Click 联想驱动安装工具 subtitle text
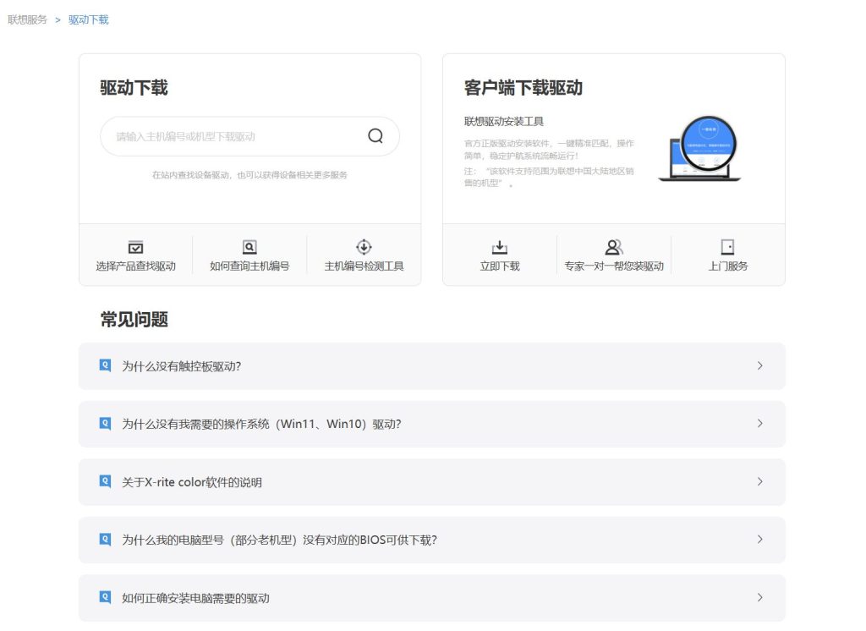866x631 pixels. tap(504, 122)
